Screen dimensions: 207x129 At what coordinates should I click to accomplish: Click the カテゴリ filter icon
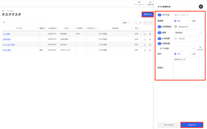click(200, 48)
